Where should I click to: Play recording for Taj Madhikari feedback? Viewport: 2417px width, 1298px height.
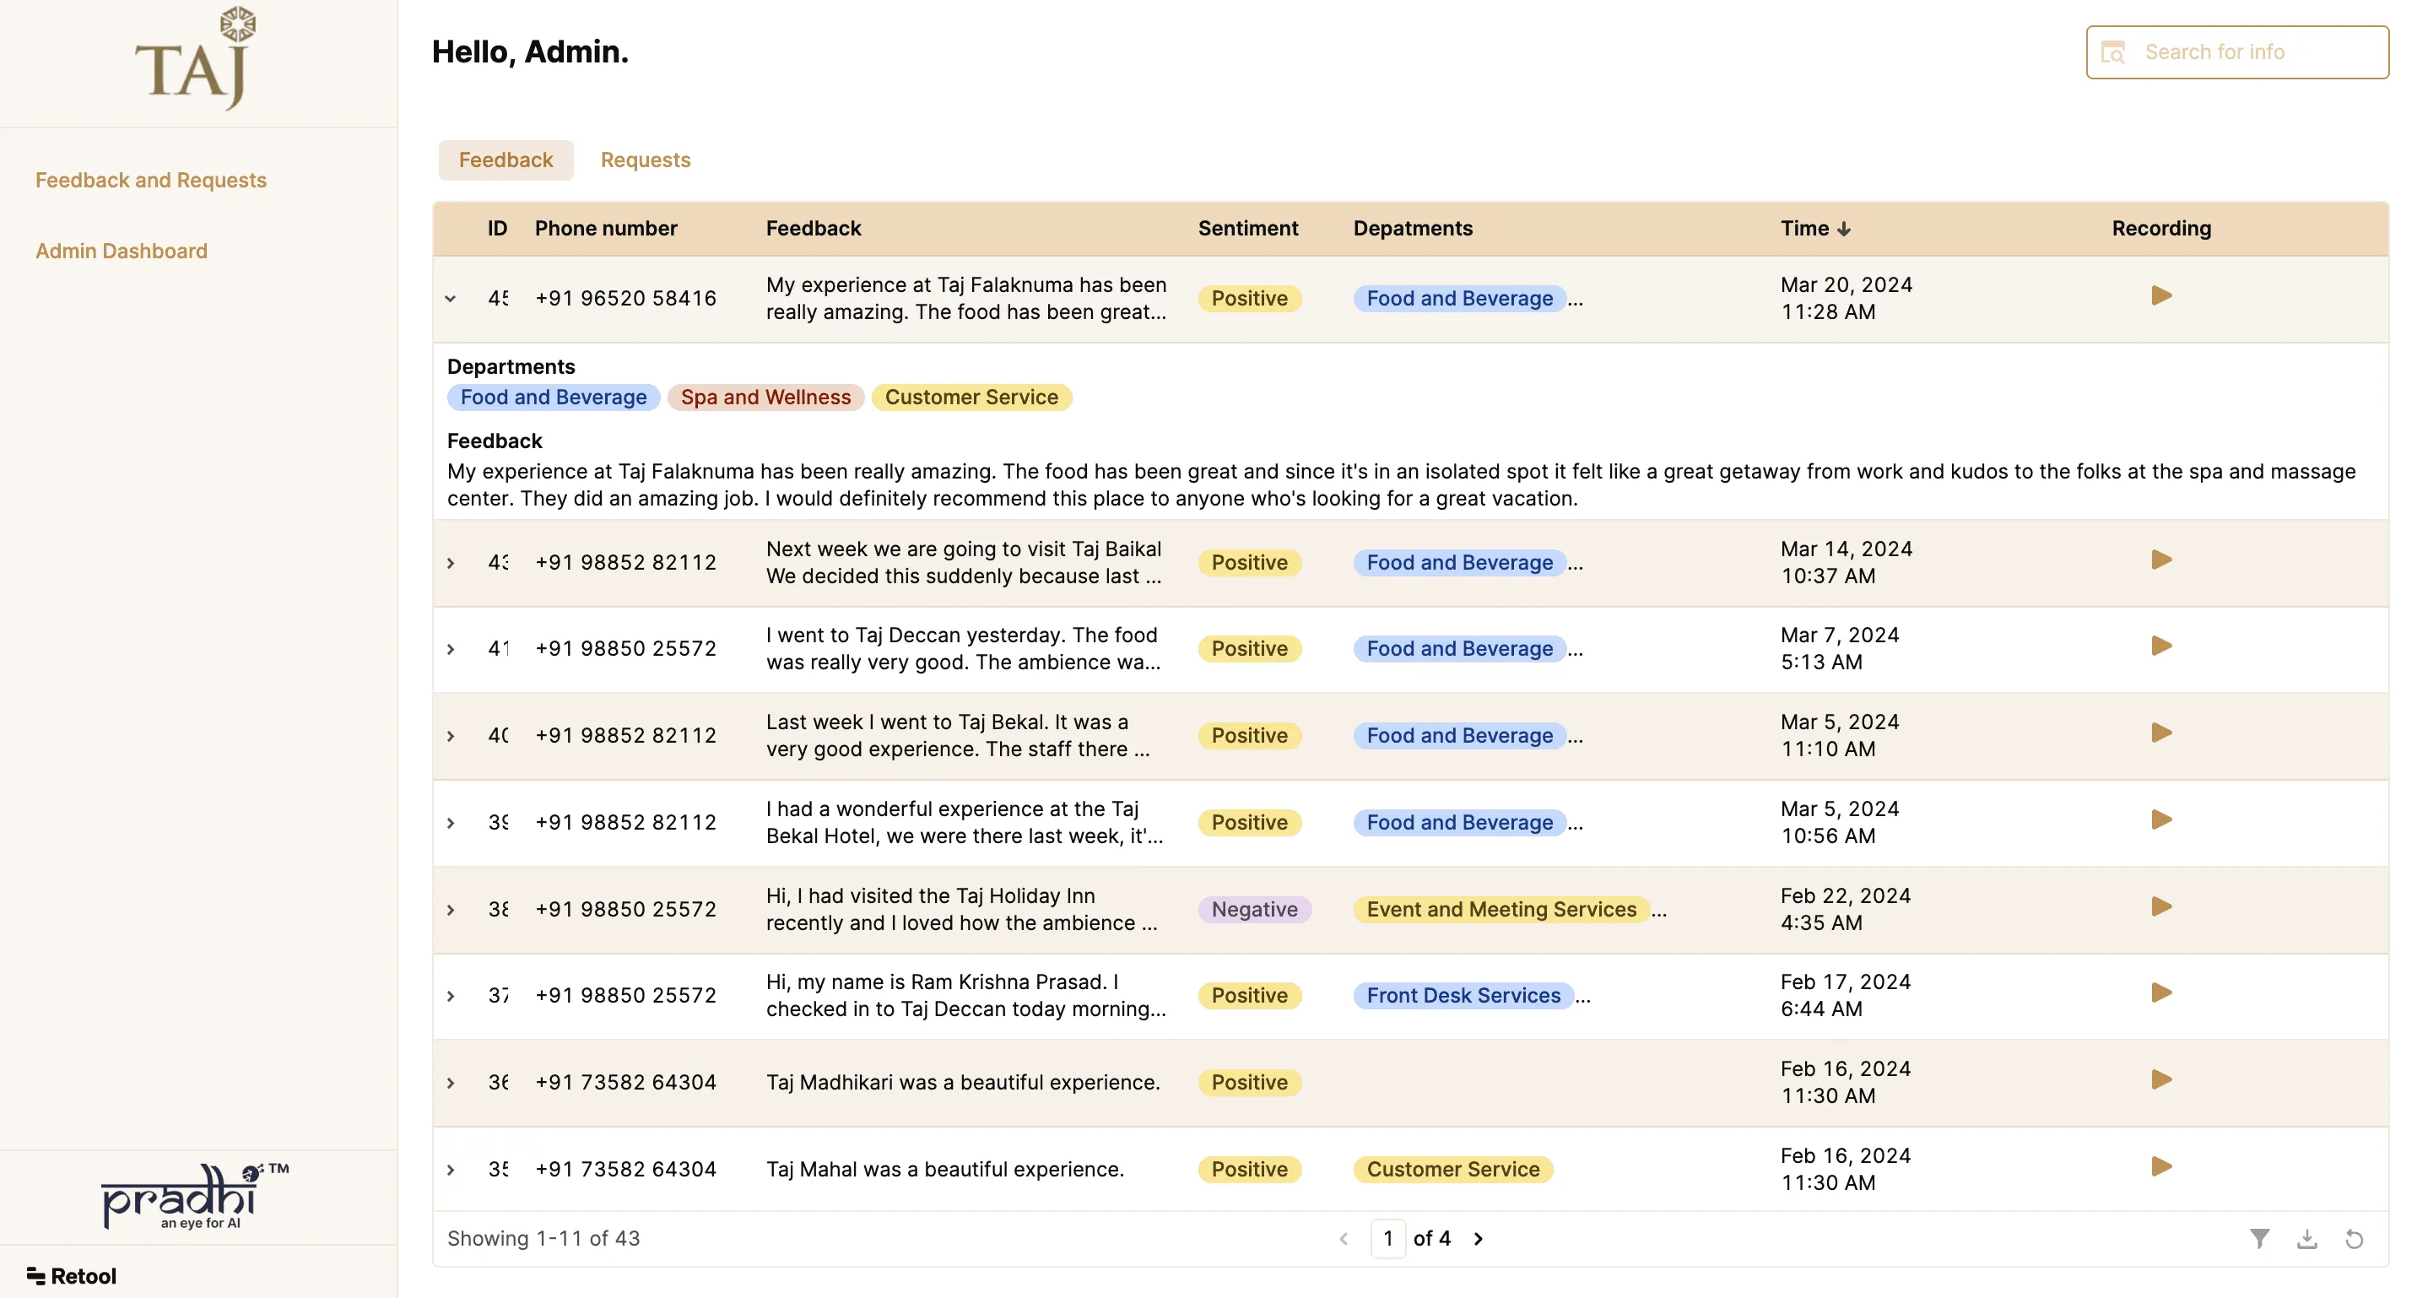coord(2160,1080)
